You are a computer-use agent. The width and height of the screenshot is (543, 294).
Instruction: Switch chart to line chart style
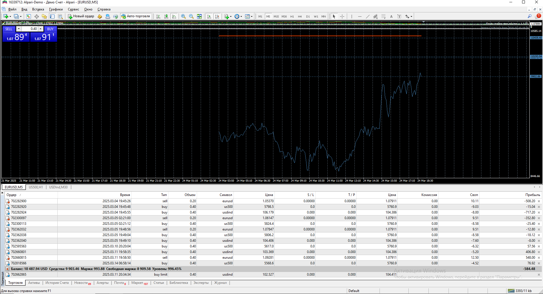pyautogui.click(x=174, y=16)
